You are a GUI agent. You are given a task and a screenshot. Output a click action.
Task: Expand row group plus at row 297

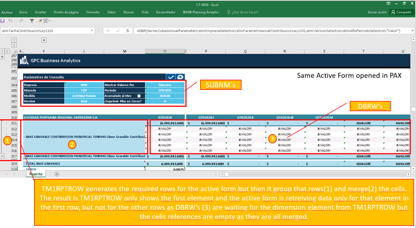coord(2,57)
